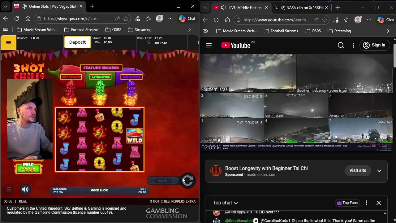Screen dimensions: 396x223
Task: Click the YouTube page vertical scrollbar
Action: point(394,56)
